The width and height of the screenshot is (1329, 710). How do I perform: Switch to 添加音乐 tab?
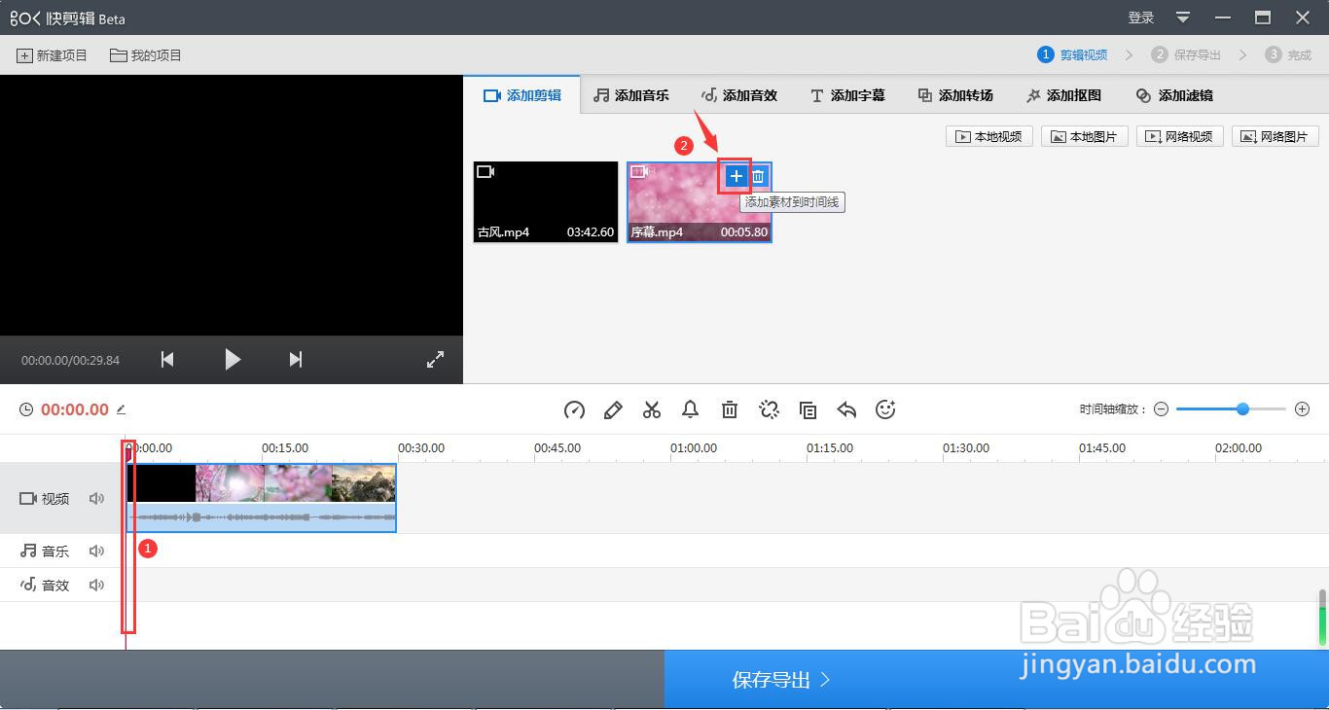point(631,95)
